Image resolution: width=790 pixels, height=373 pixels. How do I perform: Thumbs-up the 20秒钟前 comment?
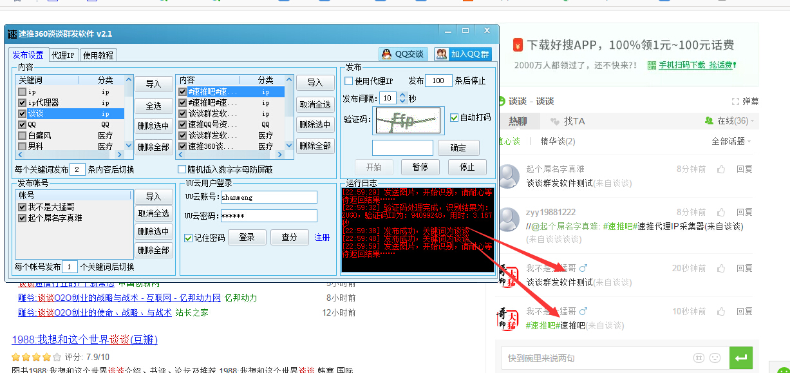(721, 268)
